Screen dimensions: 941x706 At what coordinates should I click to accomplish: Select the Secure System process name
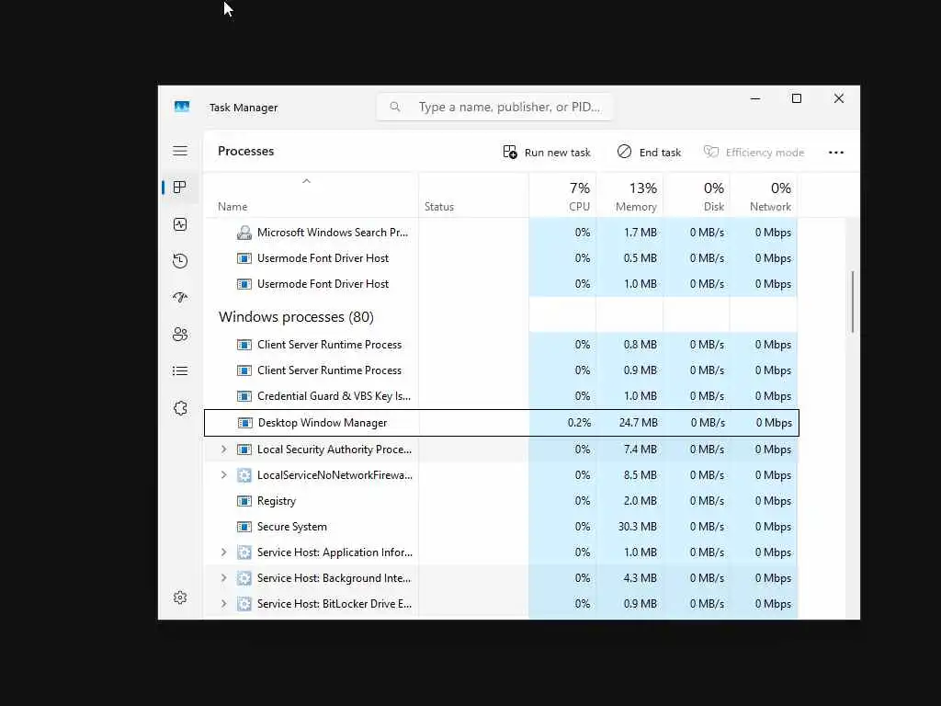(x=291, y=527)
